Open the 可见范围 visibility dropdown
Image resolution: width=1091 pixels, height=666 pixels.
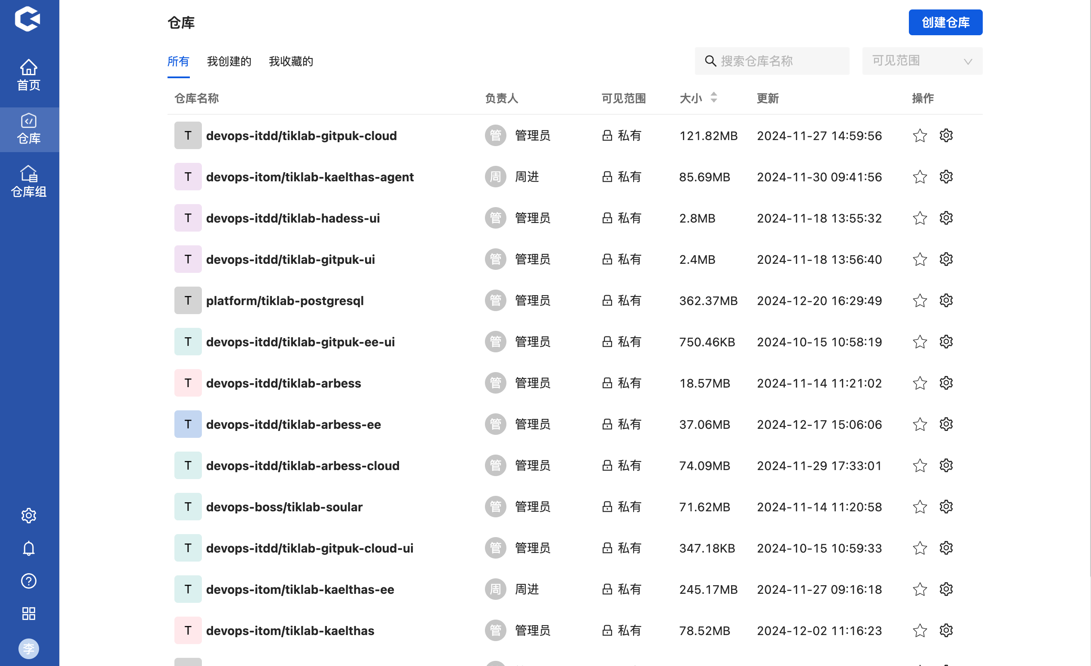point(922,61)
